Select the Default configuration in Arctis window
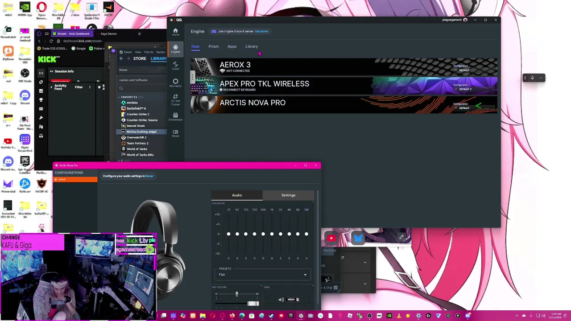571x321 pixels. 75,179
